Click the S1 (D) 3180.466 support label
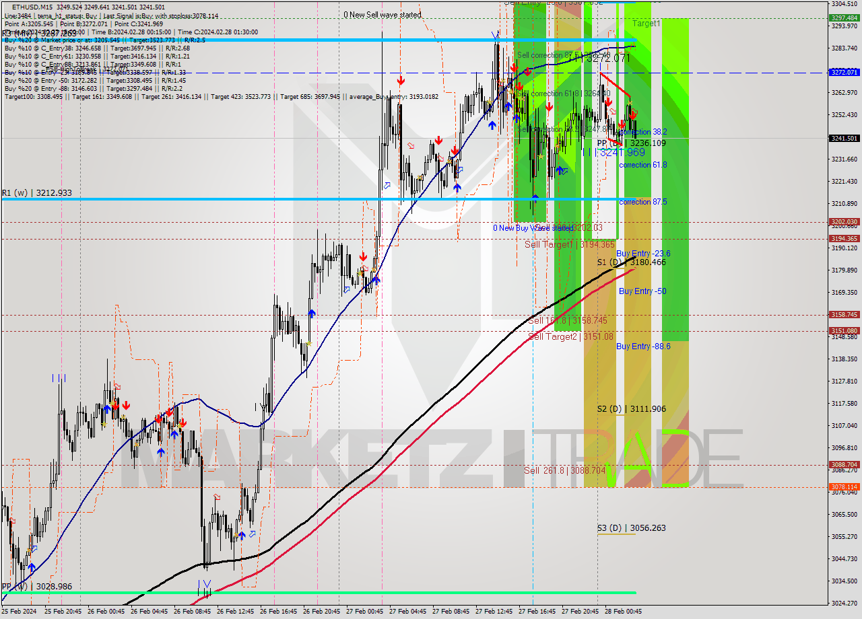The height and width of the screenshot is (619, 862). [x=631, y=262]
